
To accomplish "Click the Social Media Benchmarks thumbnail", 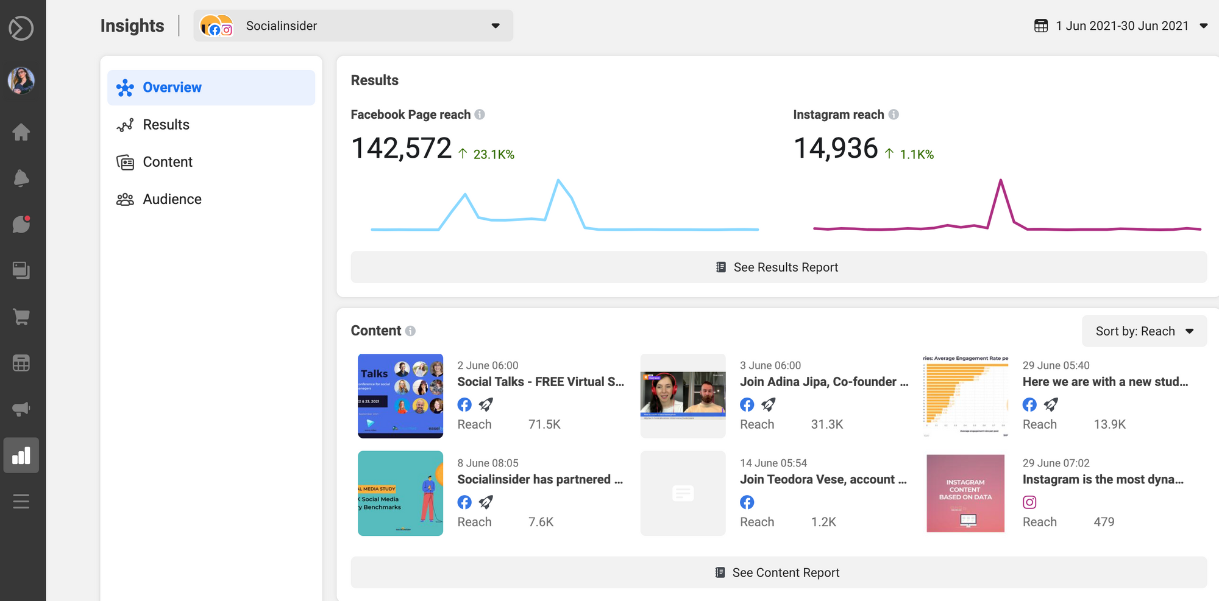I will (x=400, y=493).
